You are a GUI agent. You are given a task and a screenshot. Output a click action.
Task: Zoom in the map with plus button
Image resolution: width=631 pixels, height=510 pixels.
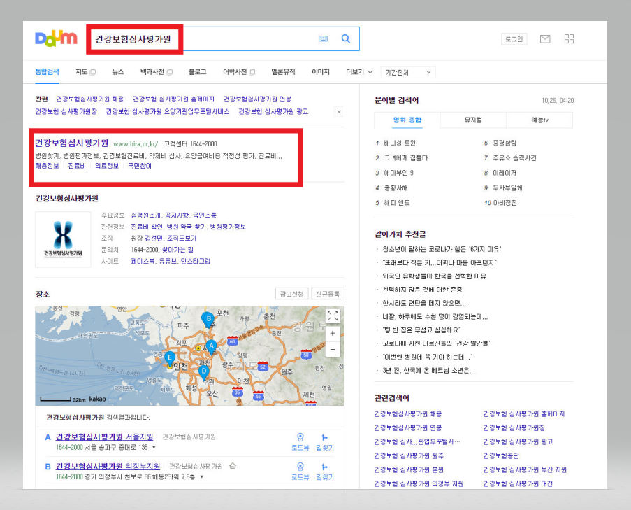(x=333, y=333)
